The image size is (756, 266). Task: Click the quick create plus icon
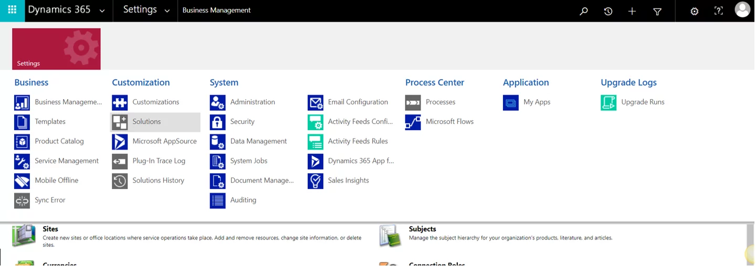[x=632, y=11]
